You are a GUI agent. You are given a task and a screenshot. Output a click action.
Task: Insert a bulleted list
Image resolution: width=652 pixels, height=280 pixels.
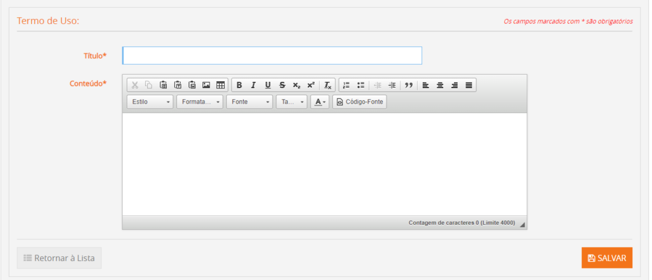(360, 85)
